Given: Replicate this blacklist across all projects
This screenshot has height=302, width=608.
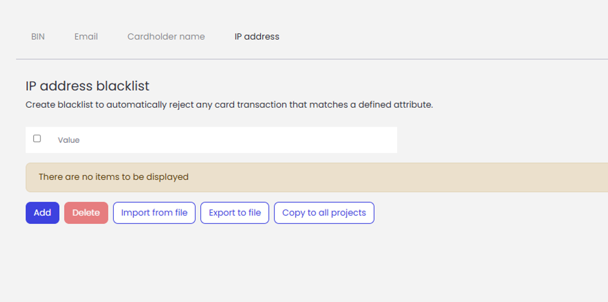Looking at the screenshot, I should 324,213.
